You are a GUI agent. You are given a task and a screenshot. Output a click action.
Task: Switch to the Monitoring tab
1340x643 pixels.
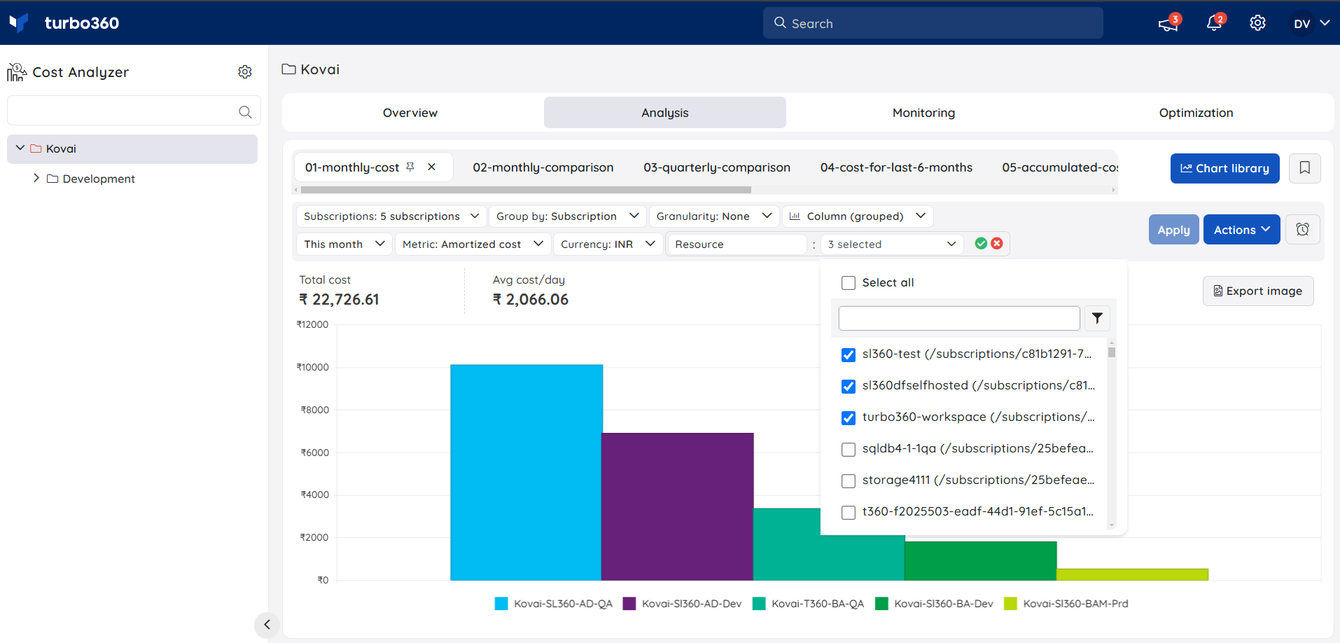point(923,113)
